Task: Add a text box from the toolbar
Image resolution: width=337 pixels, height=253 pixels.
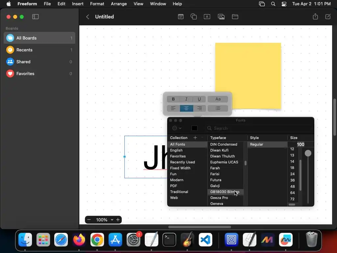Action: 207,17
